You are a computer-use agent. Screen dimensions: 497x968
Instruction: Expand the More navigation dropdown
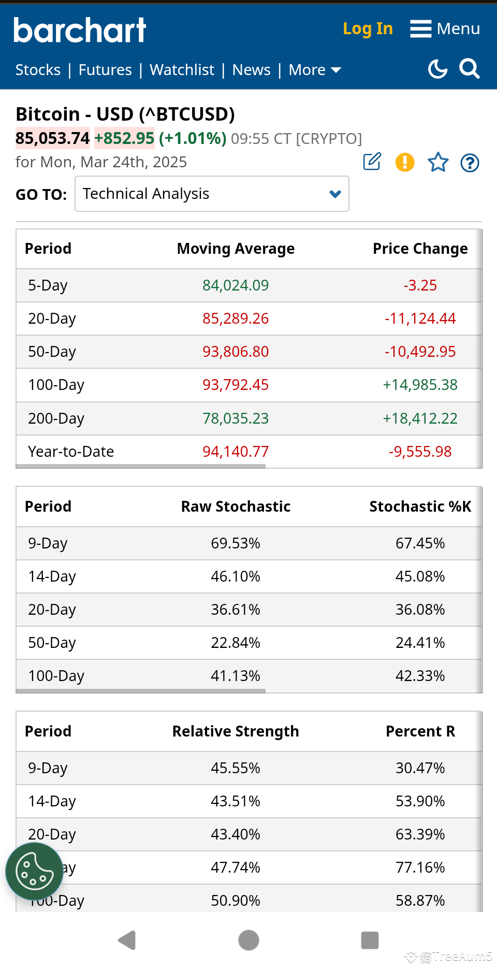(x=315, y=70)
